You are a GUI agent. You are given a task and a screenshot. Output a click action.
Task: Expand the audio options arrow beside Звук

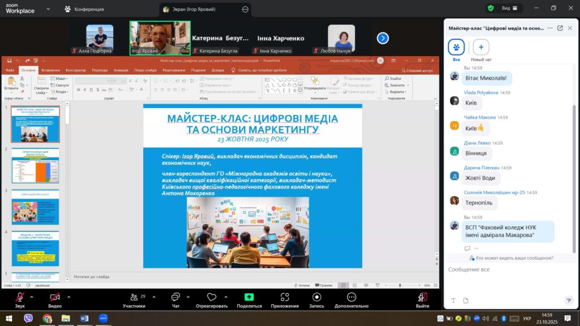click(x=33, y=296)
